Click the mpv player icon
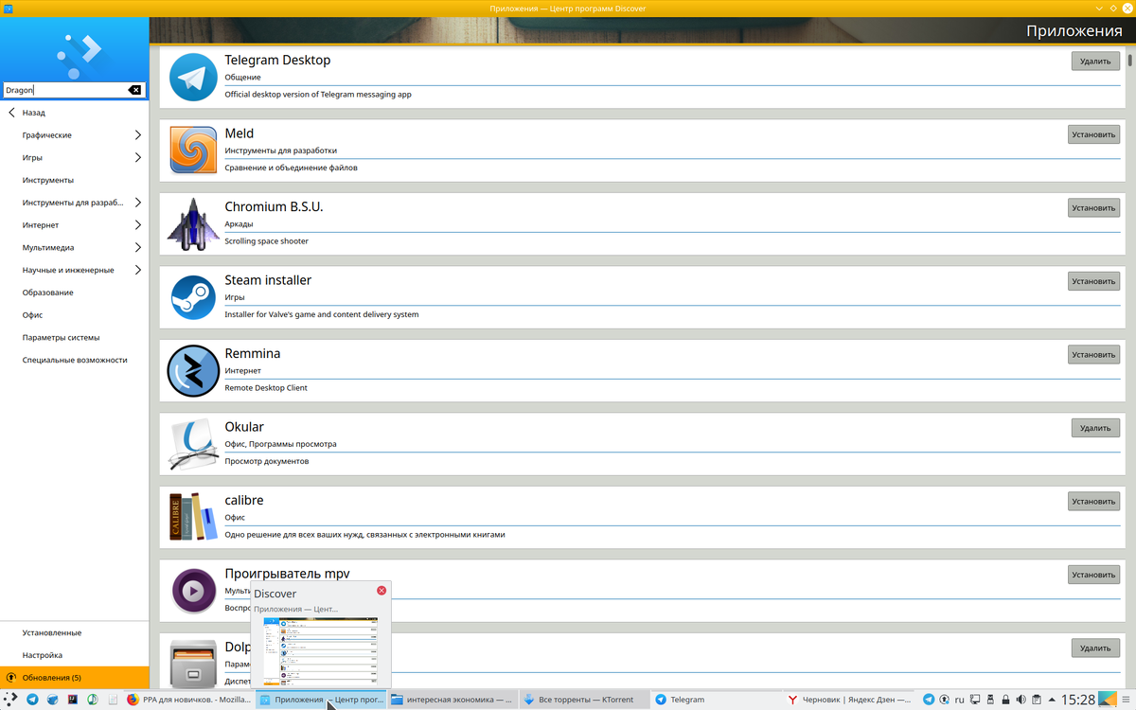Image resolution: width=1136 pixels, height=710 pixels. (193, 591)
